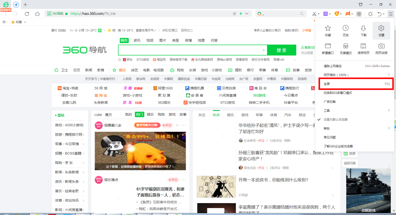Click the 360导航 search input field

coord(190,50)
